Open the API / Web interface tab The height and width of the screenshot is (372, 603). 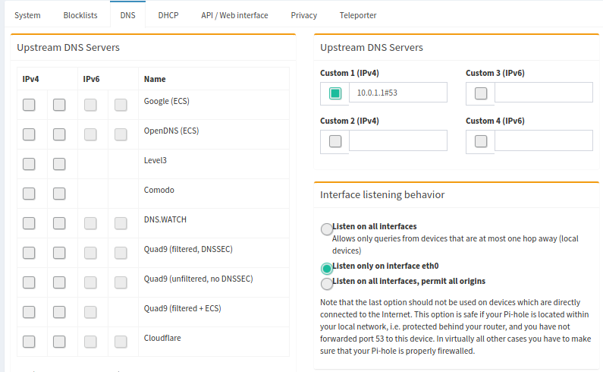234,15
